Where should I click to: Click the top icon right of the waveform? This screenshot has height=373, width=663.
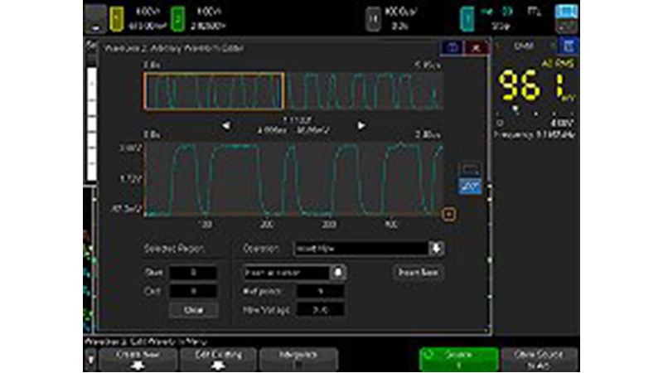point(468,169)
